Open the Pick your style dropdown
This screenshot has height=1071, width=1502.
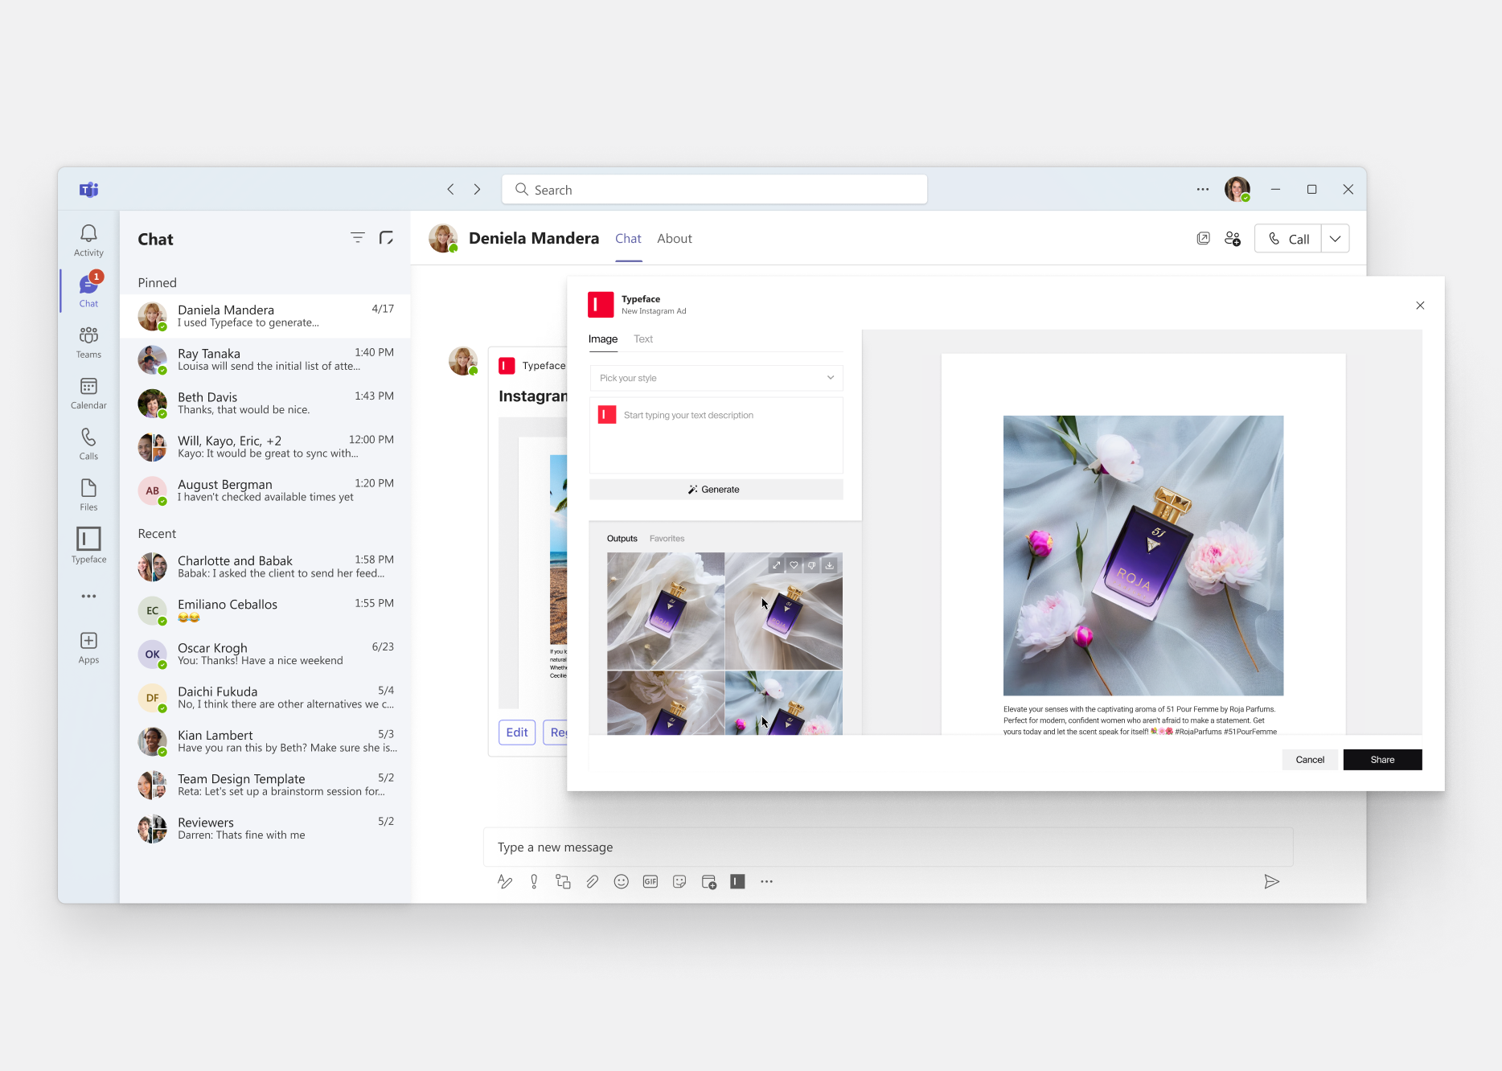coord(716,378)
